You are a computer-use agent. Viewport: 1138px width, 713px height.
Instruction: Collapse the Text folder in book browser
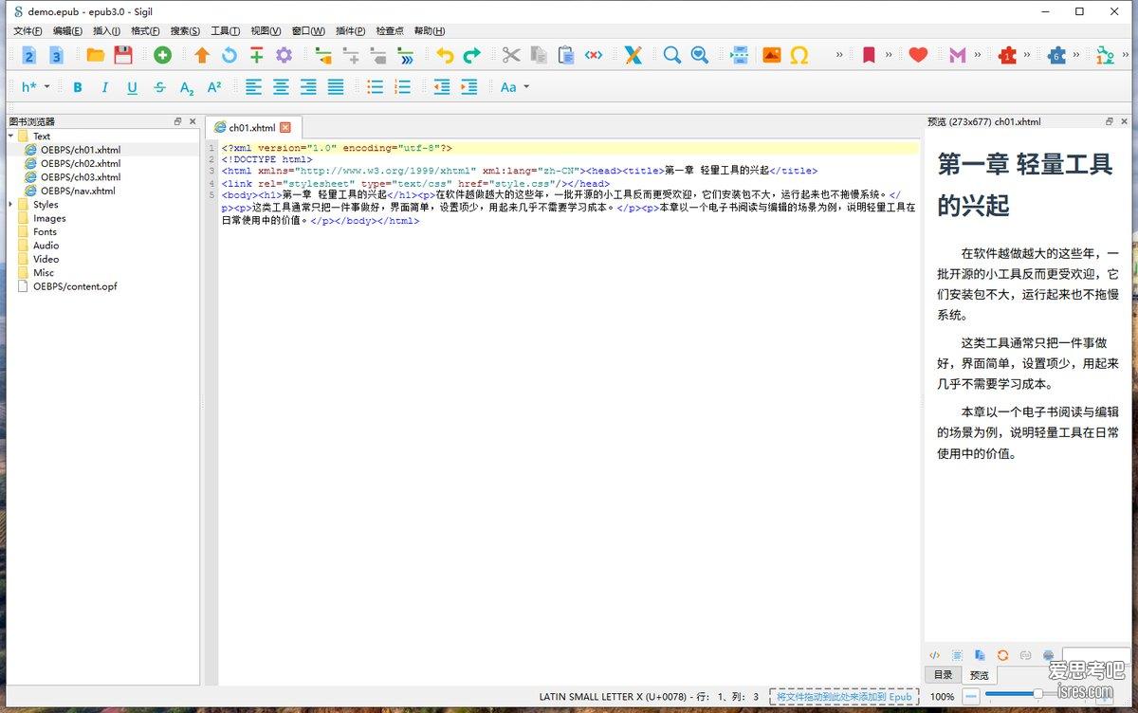11,136
